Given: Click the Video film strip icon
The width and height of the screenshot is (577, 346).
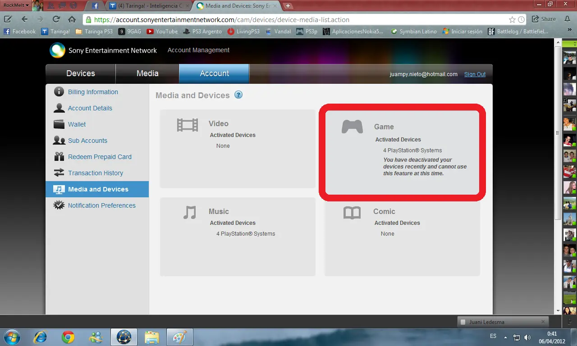Looking at the screenshot, I should pos(188,125).
